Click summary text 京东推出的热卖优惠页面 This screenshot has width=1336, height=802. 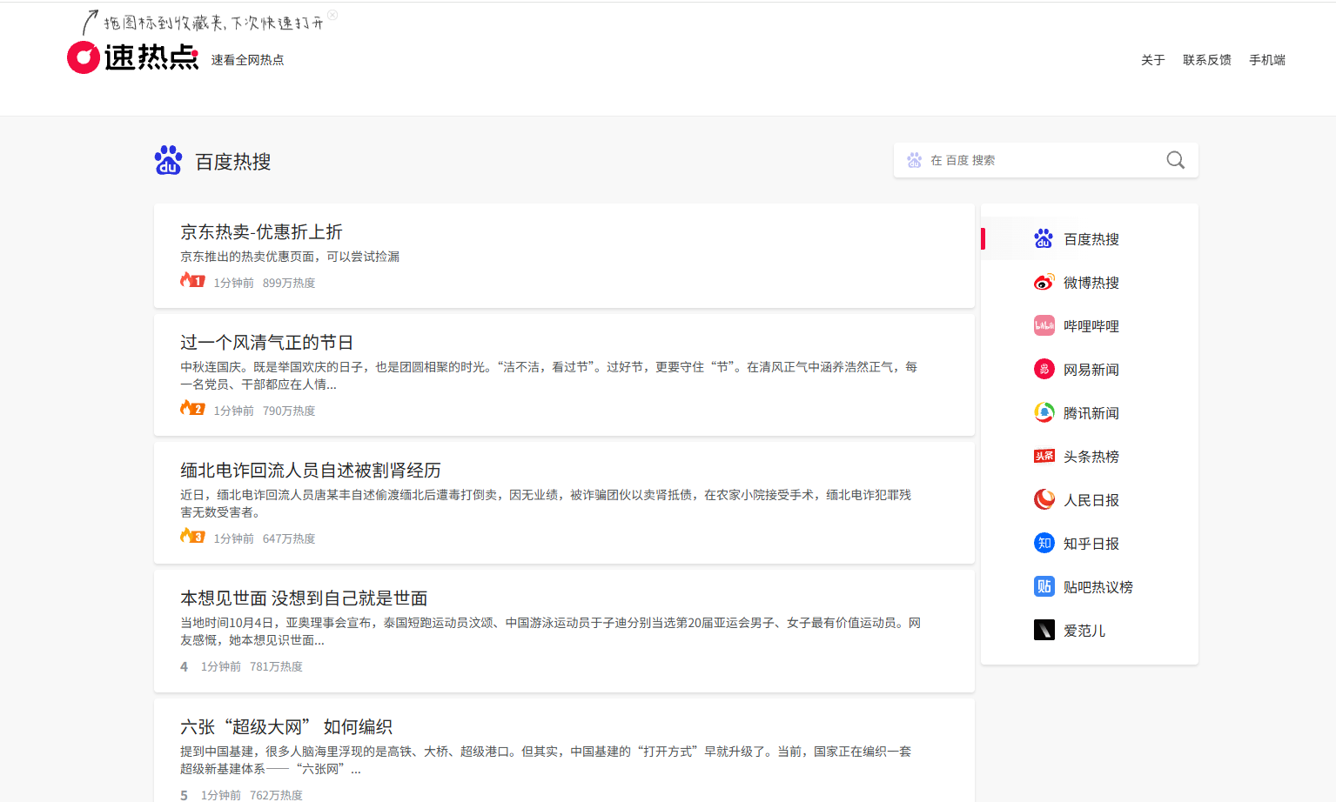[290, 257]
